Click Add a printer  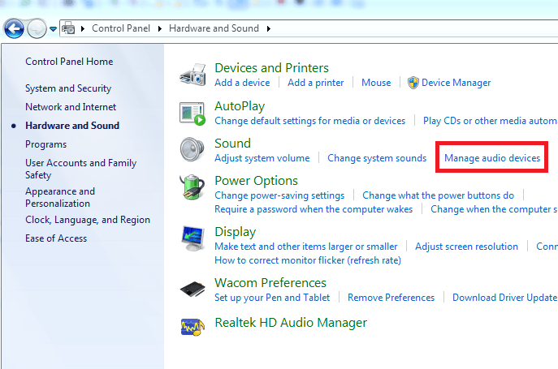click(316, 83)
